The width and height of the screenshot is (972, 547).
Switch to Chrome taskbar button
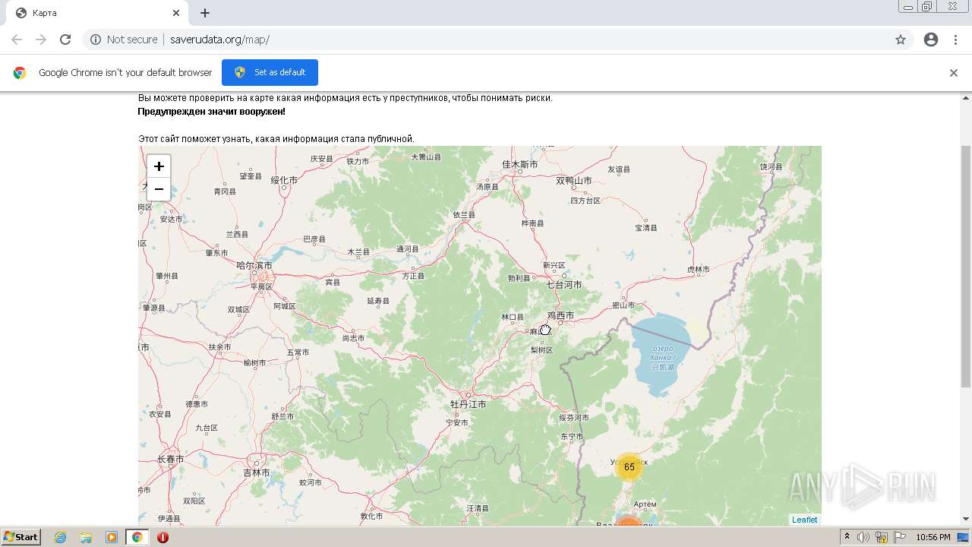pos(137,537)
